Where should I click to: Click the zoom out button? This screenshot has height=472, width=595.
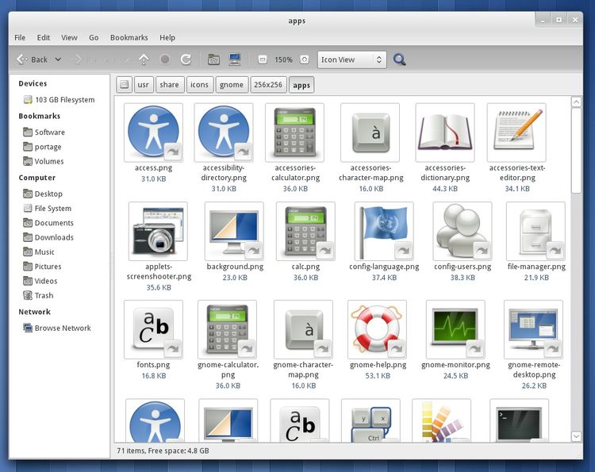point(263,59)
